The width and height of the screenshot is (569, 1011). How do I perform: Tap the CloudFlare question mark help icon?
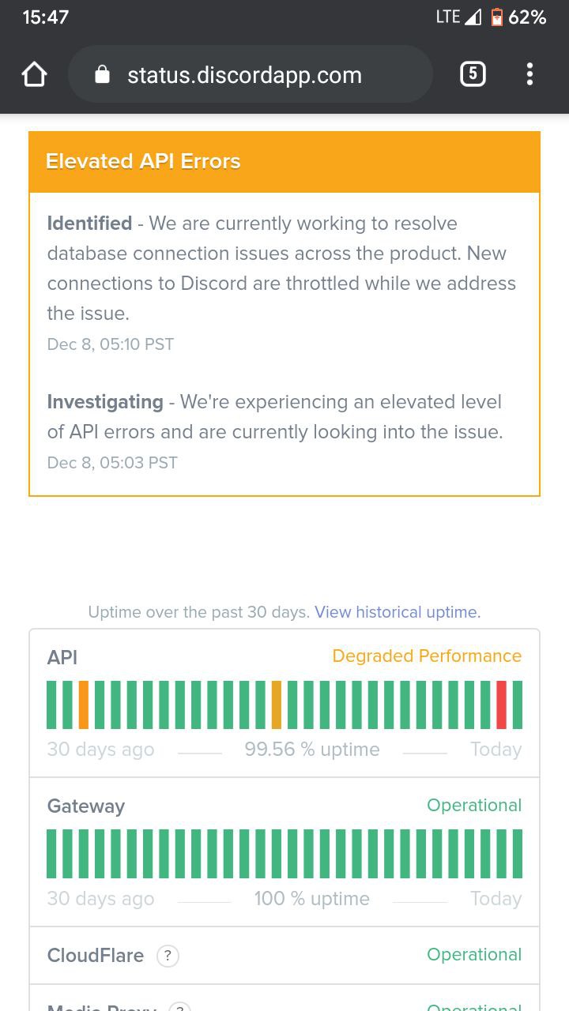coord(168,956)
